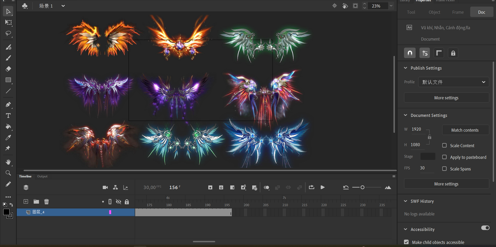Open the Output panel tab
496x247 pixels.
pyautogui.click(x=42, y=176)
